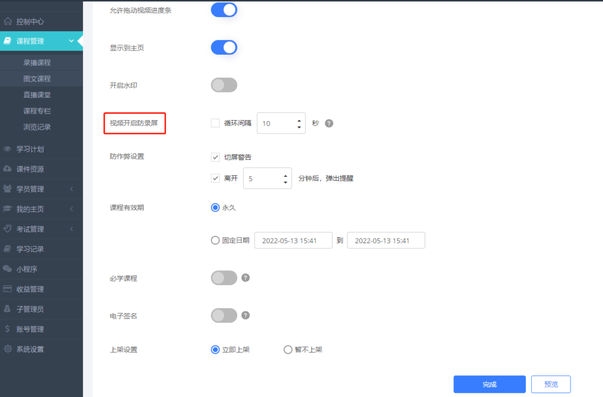Image resolution: width=603 pixels, height=397 pixels.
Task: Open 图文课程 submenu item
Action: (37, 79)
